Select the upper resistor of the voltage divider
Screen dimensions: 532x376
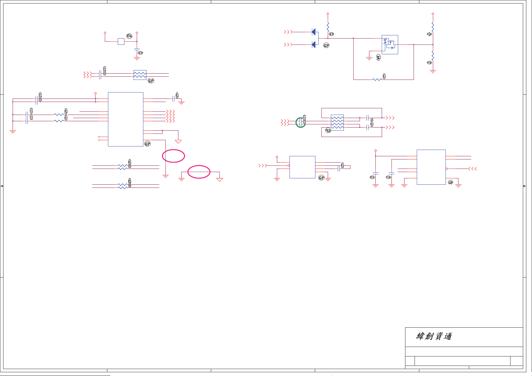click(433, 27)
